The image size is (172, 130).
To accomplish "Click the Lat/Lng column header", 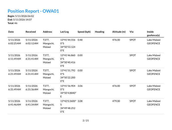I will [x=65, y=32].
